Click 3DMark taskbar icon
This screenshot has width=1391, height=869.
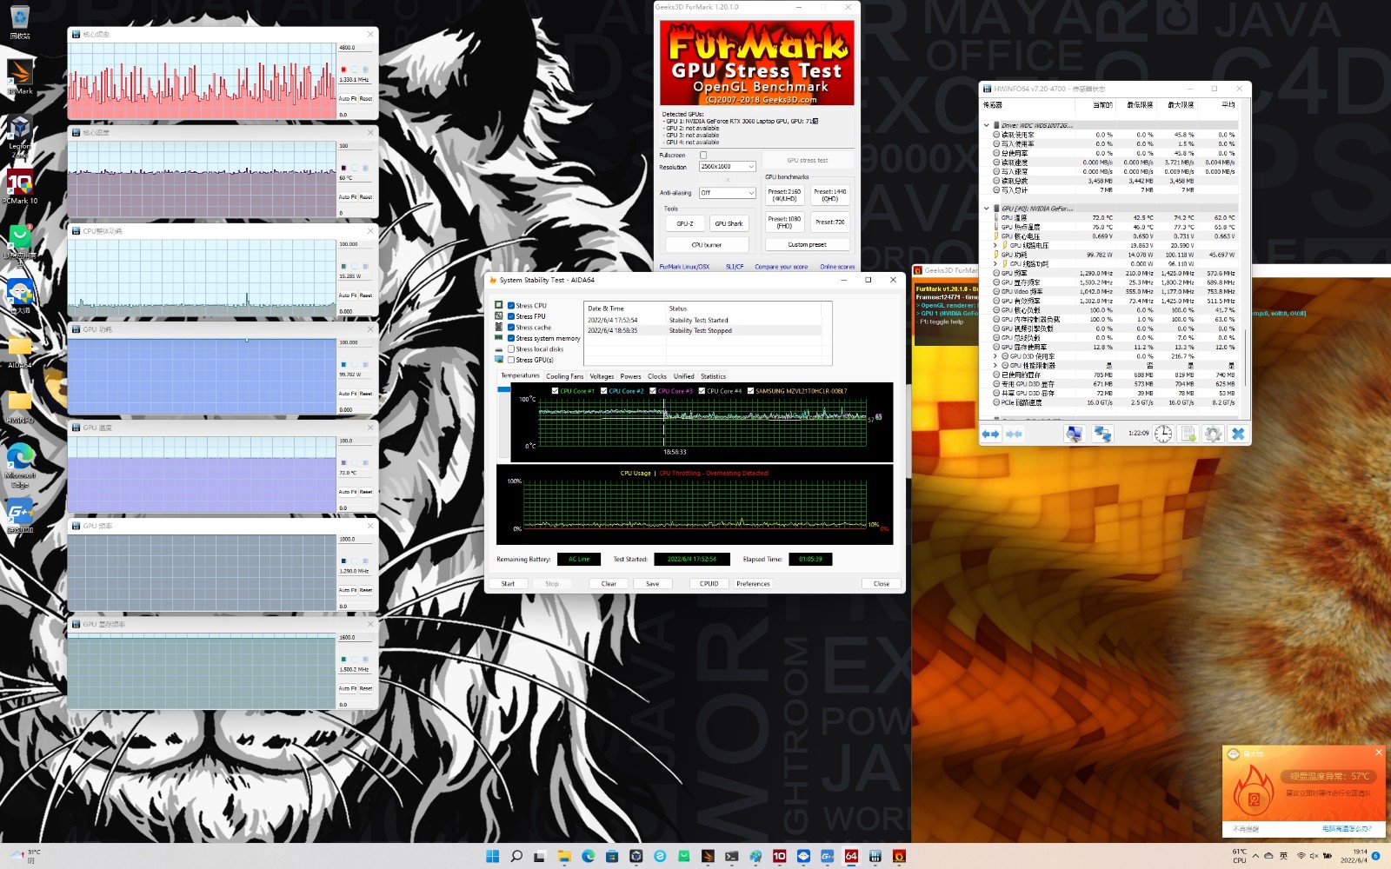click(x=708, y=856)
